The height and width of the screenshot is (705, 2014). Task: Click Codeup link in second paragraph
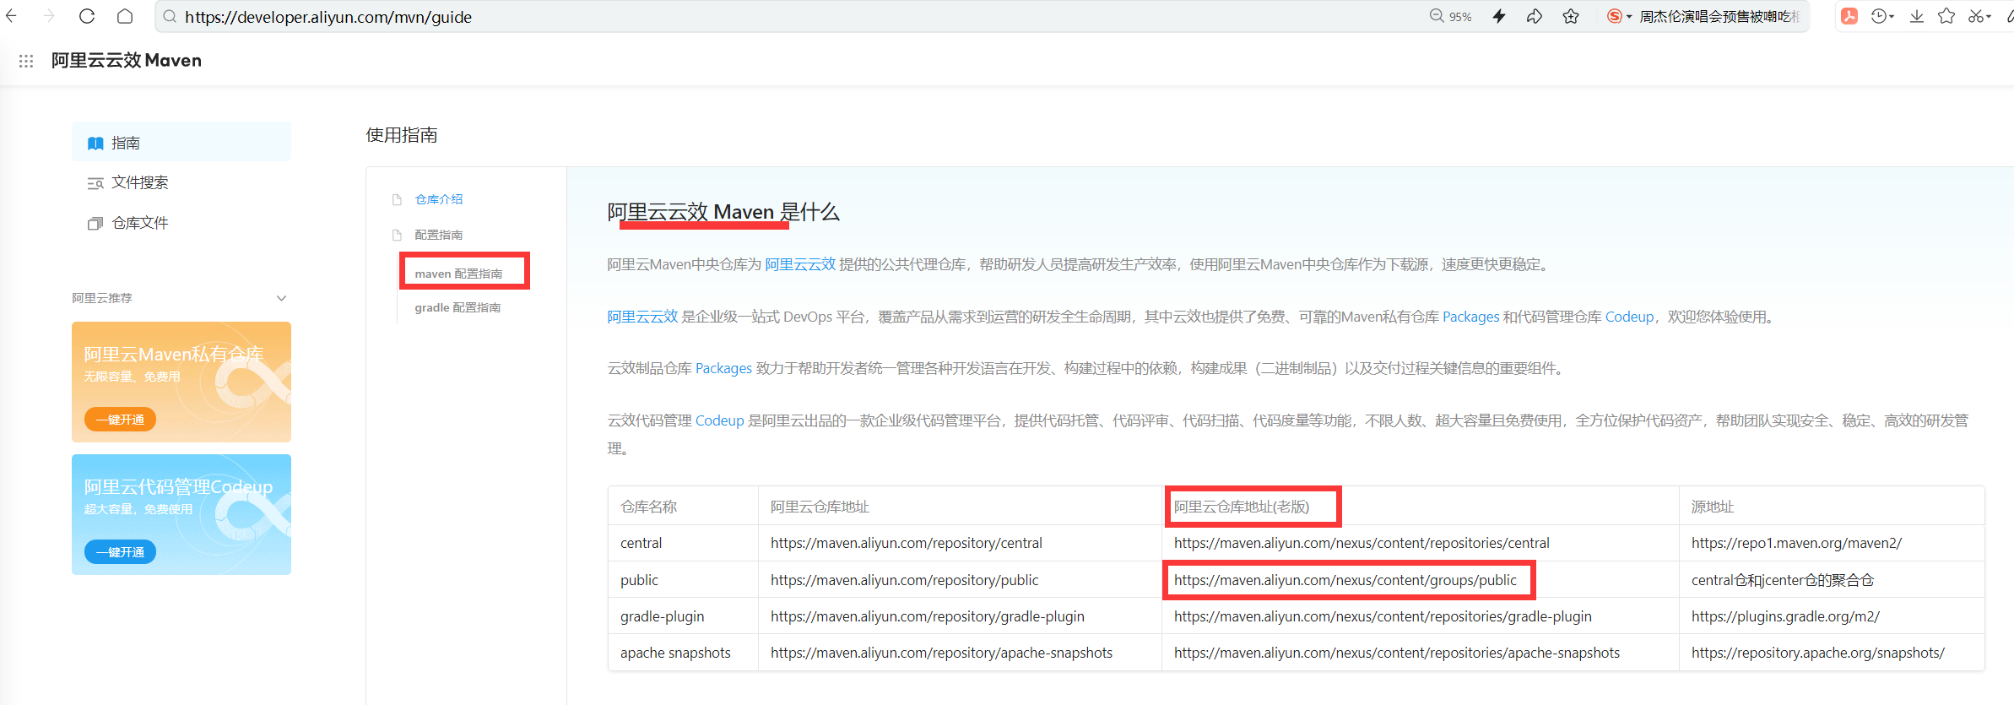(x=1630, y=317)
